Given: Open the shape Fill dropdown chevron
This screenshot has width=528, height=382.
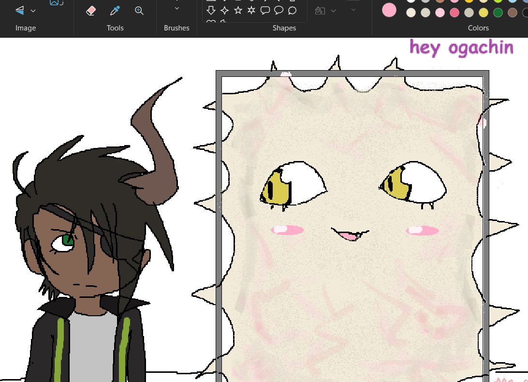Looking at the screenshot, I should click(x=333, y=11).
